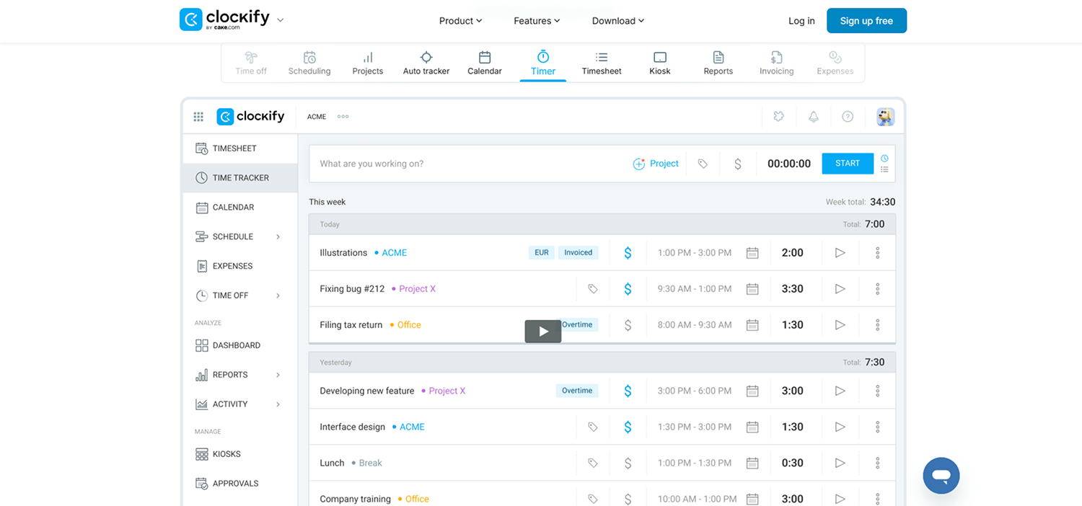
Task: Open the notifications bell icon
Action: [x=814, y=117]
